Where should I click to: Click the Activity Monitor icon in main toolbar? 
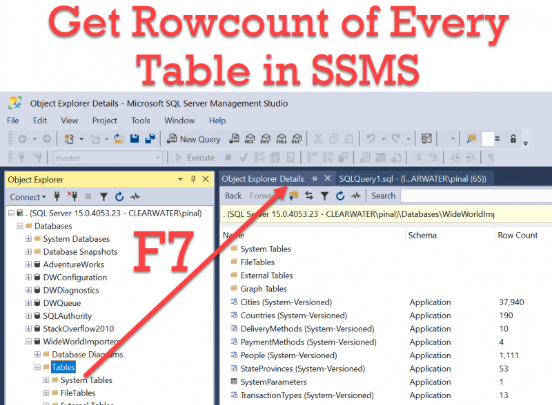[426, 139]
